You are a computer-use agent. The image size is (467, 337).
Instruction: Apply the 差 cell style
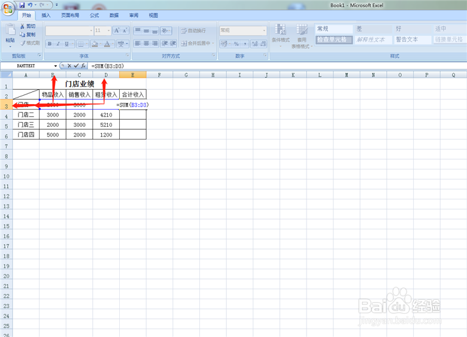373,29
